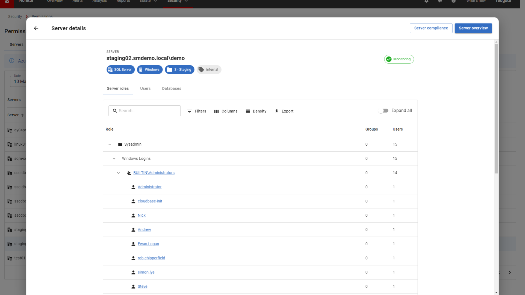Focus the Search input field

tap(144, 111)
